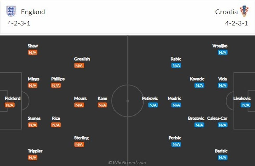Click Shaw's N/A rating badge
This screenshot has width=255, height=166.
(x=33, y=53)
